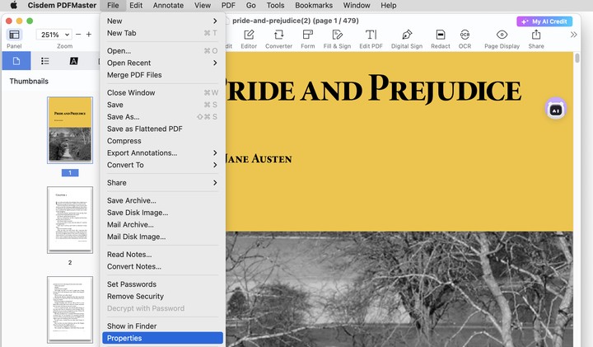Viewport: 593px width, 347px height.
Task: Select Show in Finder
Action: tap(162, 326)
